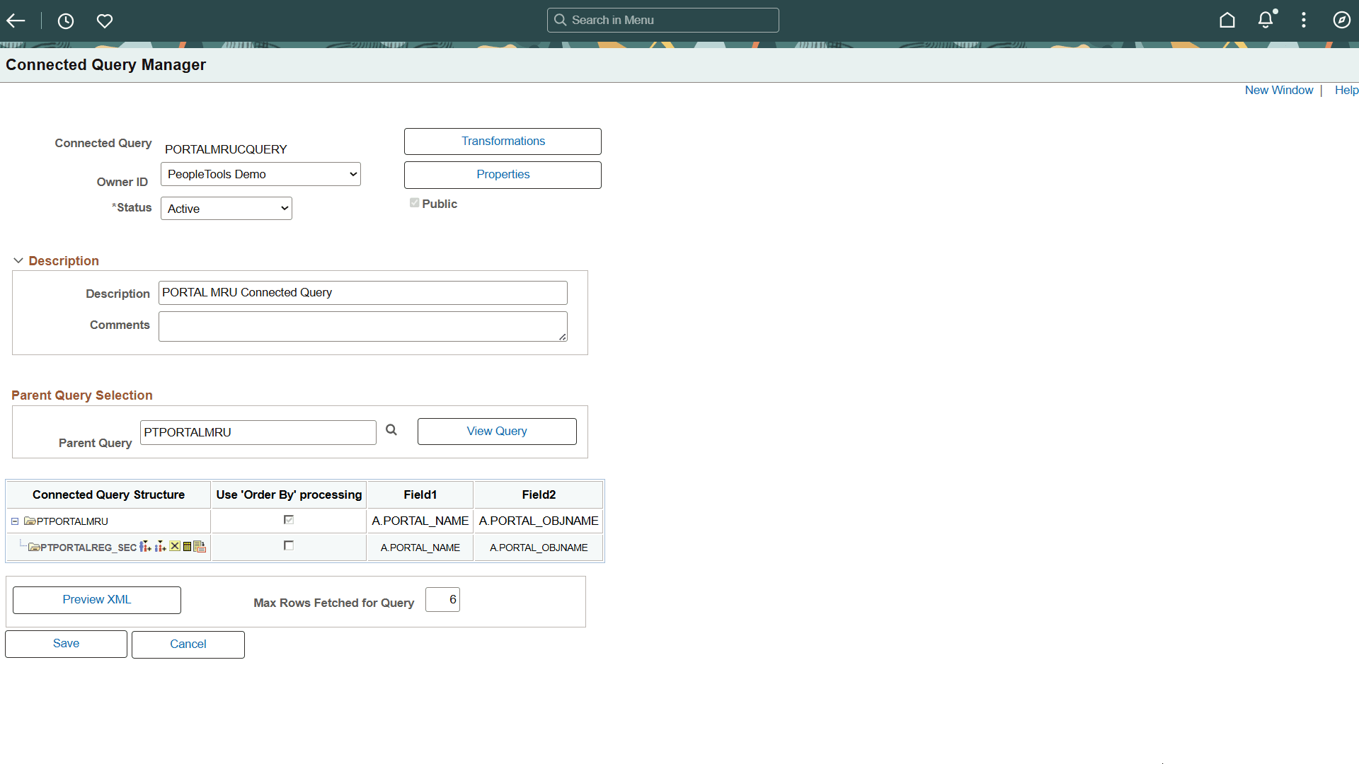Click the magnifying glass to look up Parent Query
The width and height of the screenshot is (1359, 764).
[x=391, y=429]
